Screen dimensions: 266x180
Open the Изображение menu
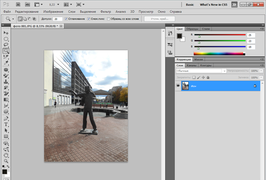pyautogui.click(x=53, y=11)
